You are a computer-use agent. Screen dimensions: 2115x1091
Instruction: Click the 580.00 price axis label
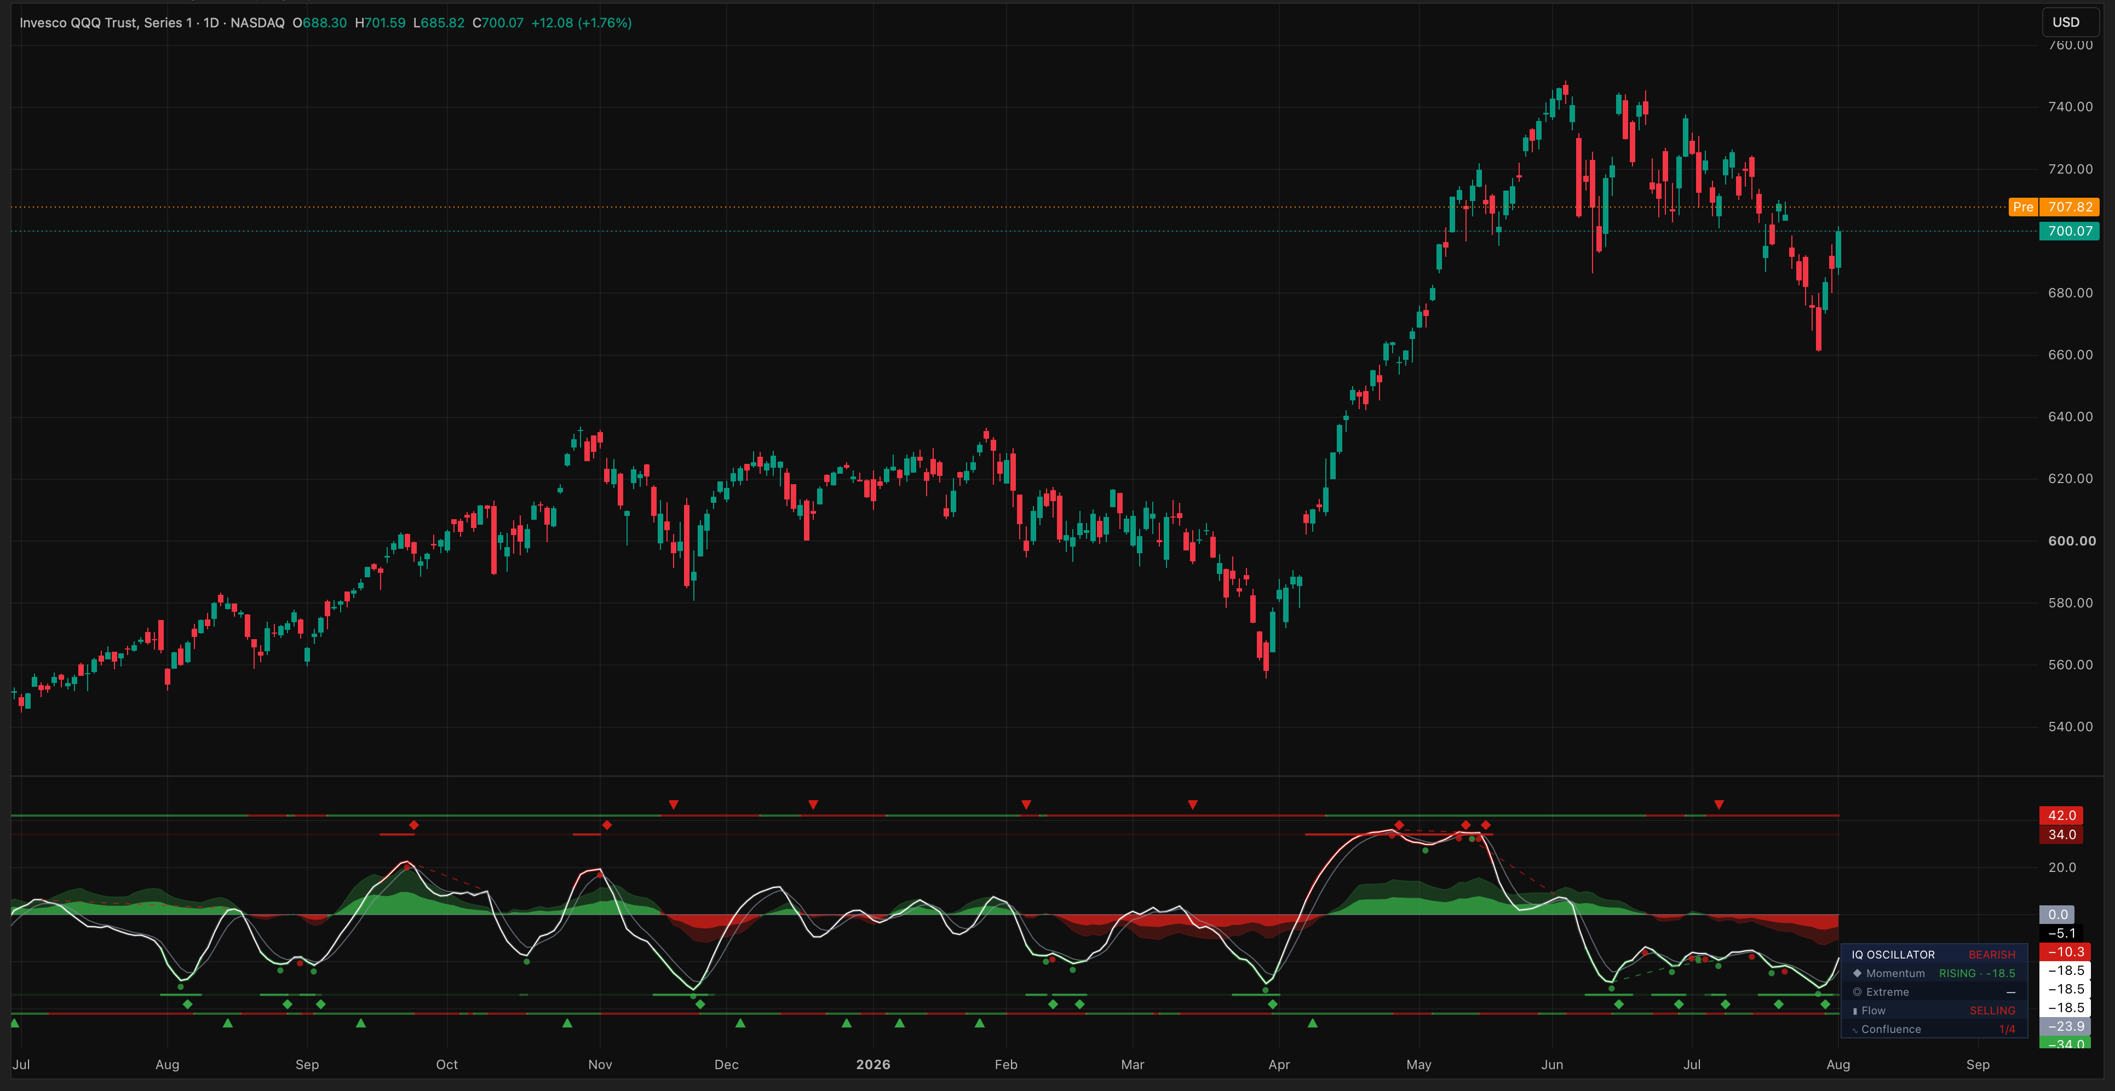pyautogui.click(x=2070, y=602)
